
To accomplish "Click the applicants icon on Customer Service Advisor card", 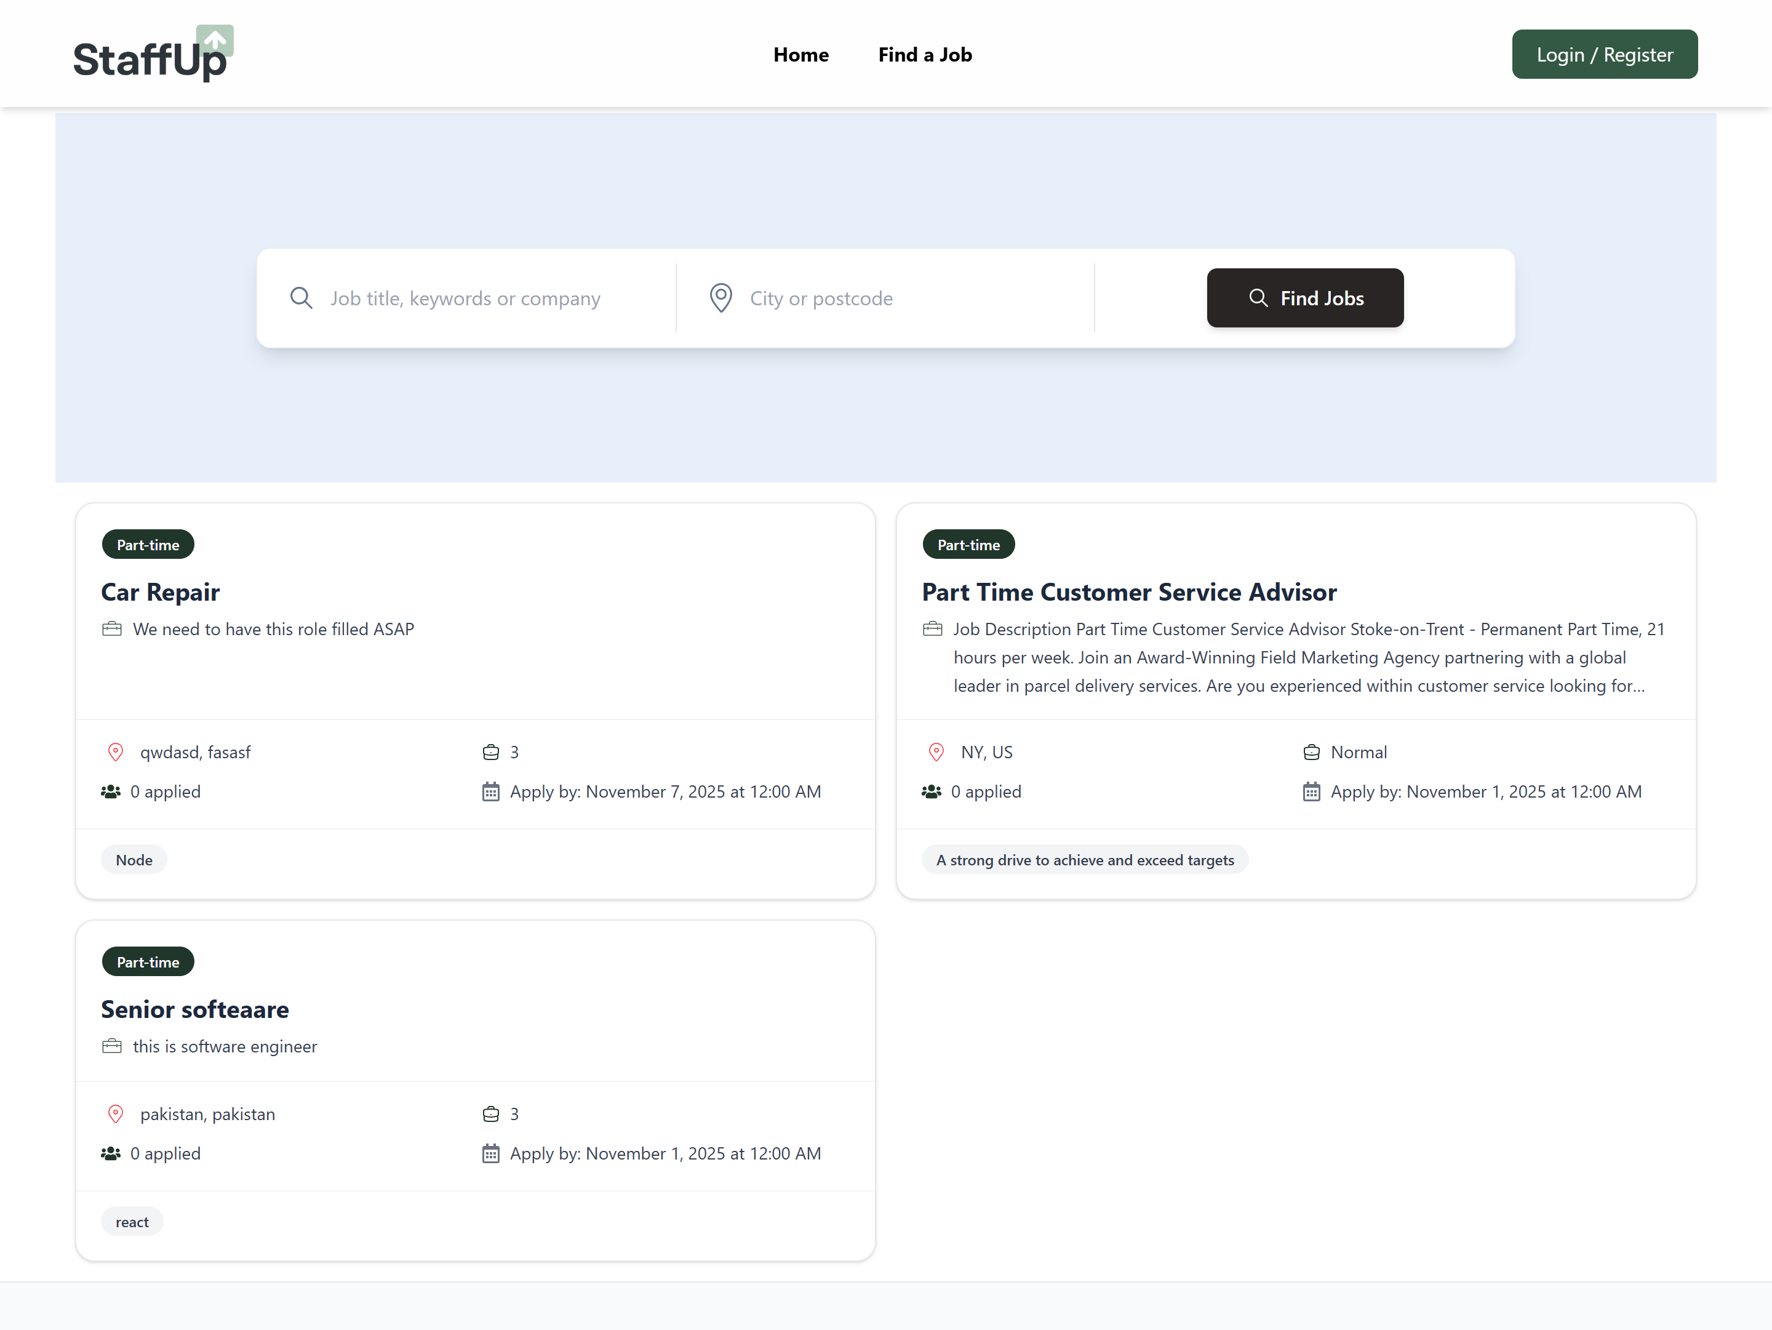I will click(x=931, y=791).
